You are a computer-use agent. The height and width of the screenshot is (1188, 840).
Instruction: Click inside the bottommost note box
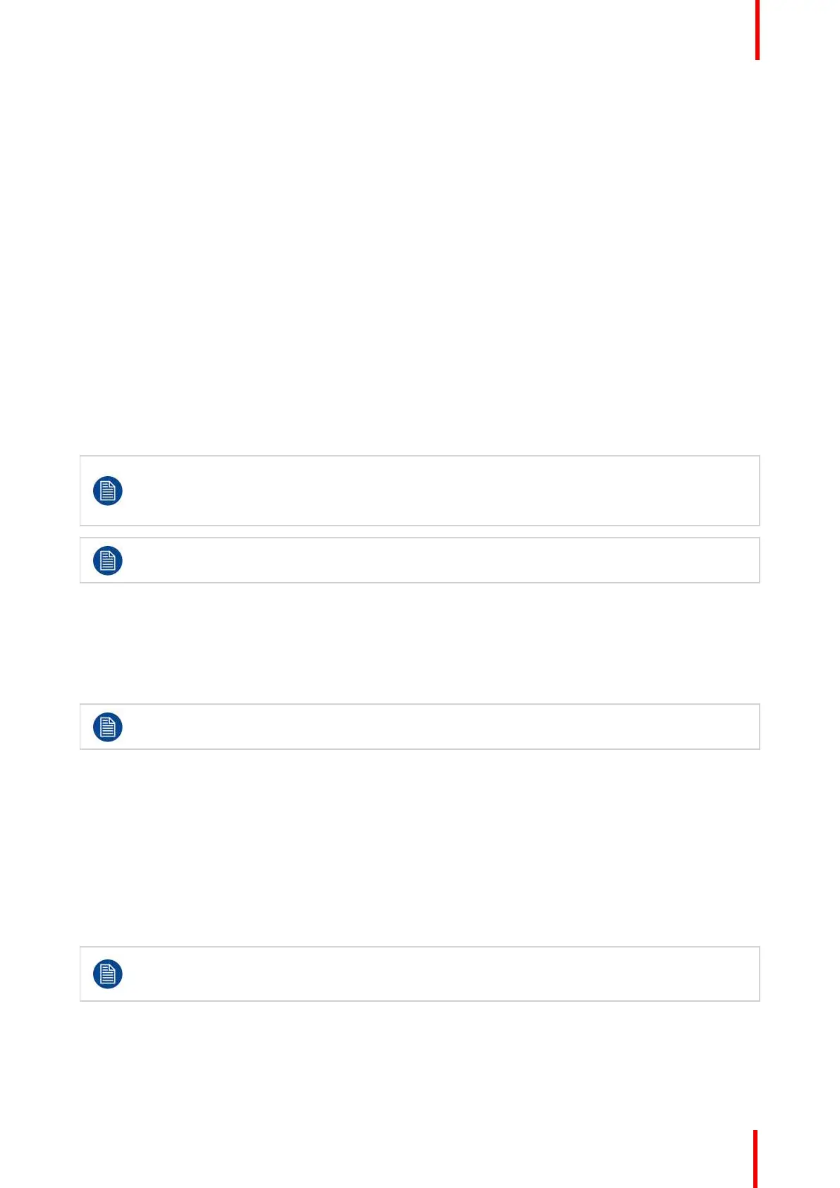420,974
